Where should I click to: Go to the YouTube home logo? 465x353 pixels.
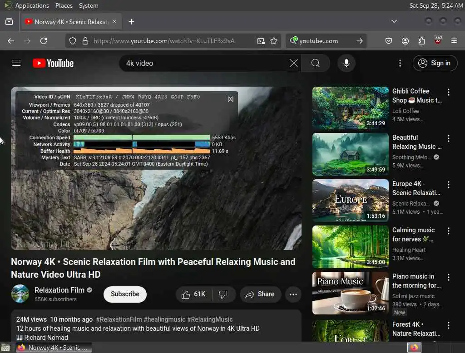pos(53,63)
